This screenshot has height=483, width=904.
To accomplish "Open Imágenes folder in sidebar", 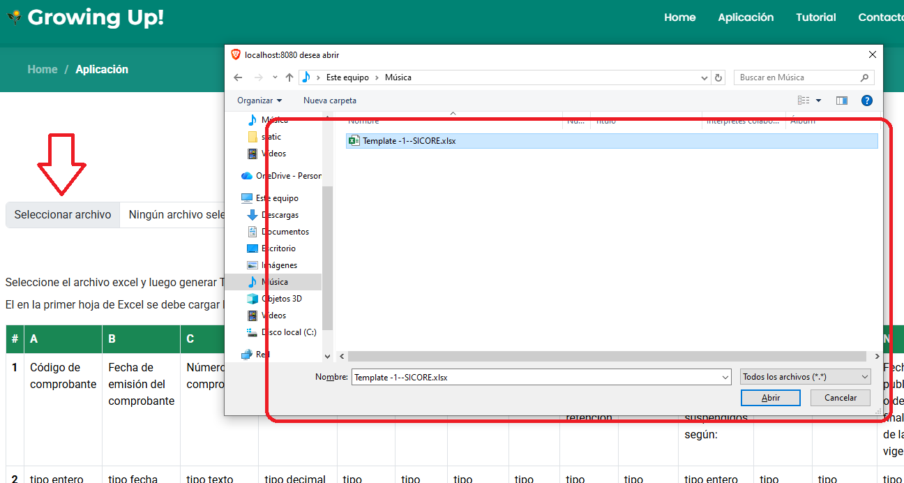I will pyautogui.click(x=273, y=265).
